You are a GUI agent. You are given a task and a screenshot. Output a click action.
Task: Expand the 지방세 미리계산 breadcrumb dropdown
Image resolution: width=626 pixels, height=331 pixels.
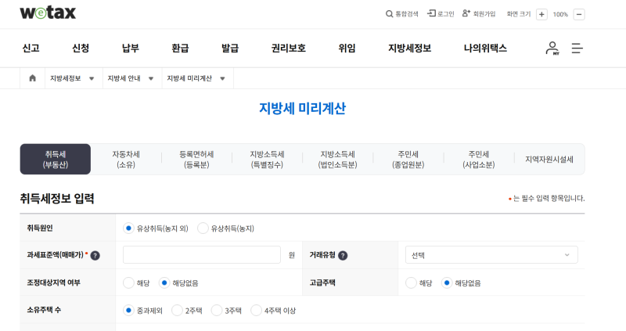point(222,78)
